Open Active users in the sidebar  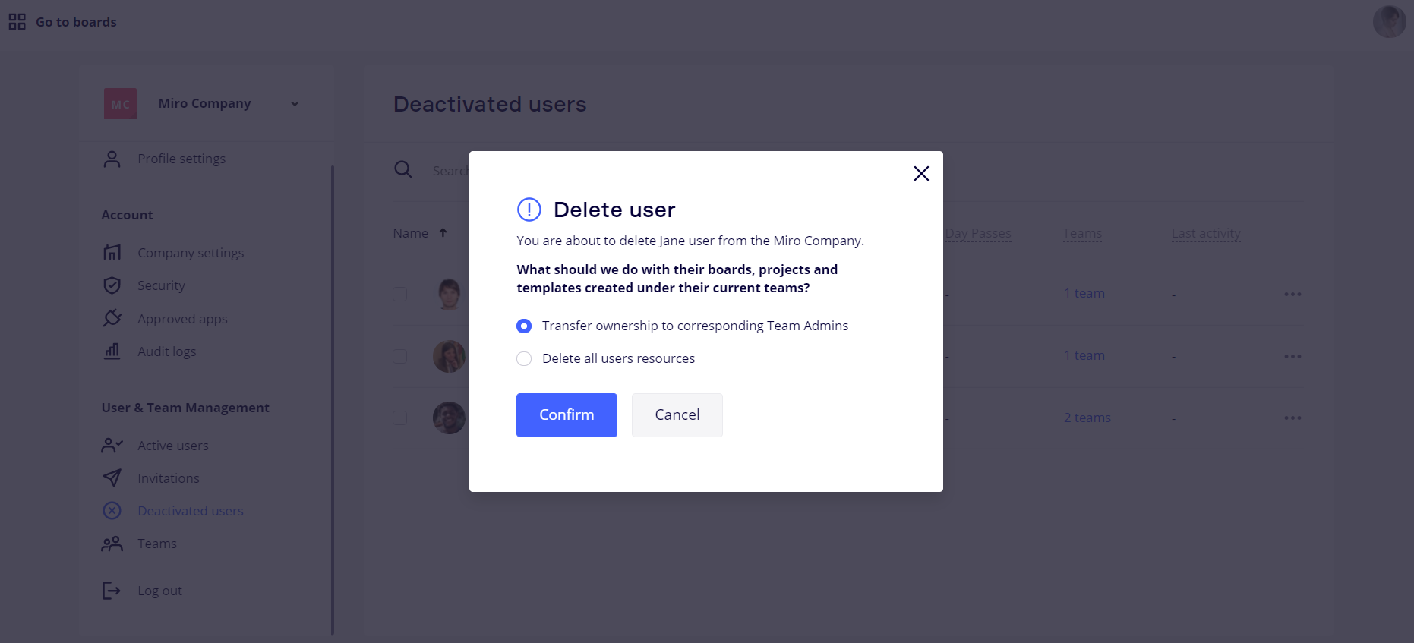point(172,446)
